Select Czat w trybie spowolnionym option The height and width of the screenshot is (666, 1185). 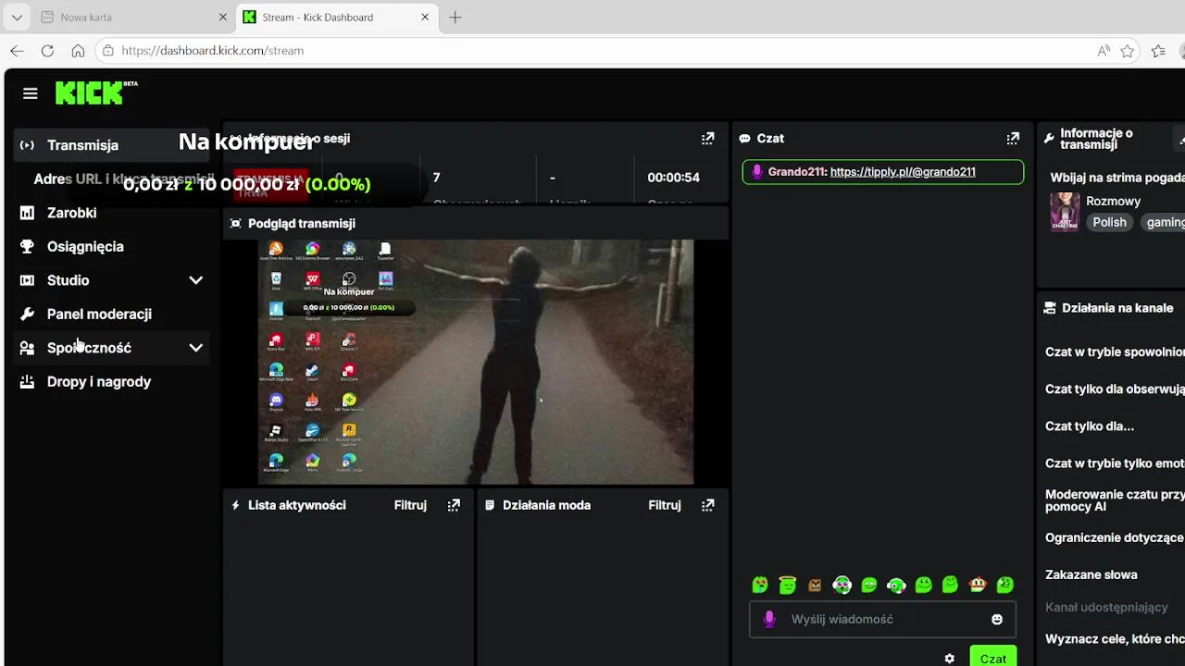(x=1115, y=352)
